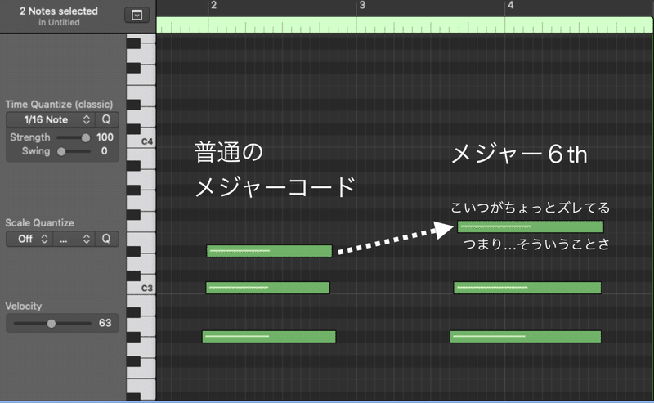Image resolution: width=654 pixels, height=403 pixels.
Task: Click the Swing slider knob
Action: 61,151
